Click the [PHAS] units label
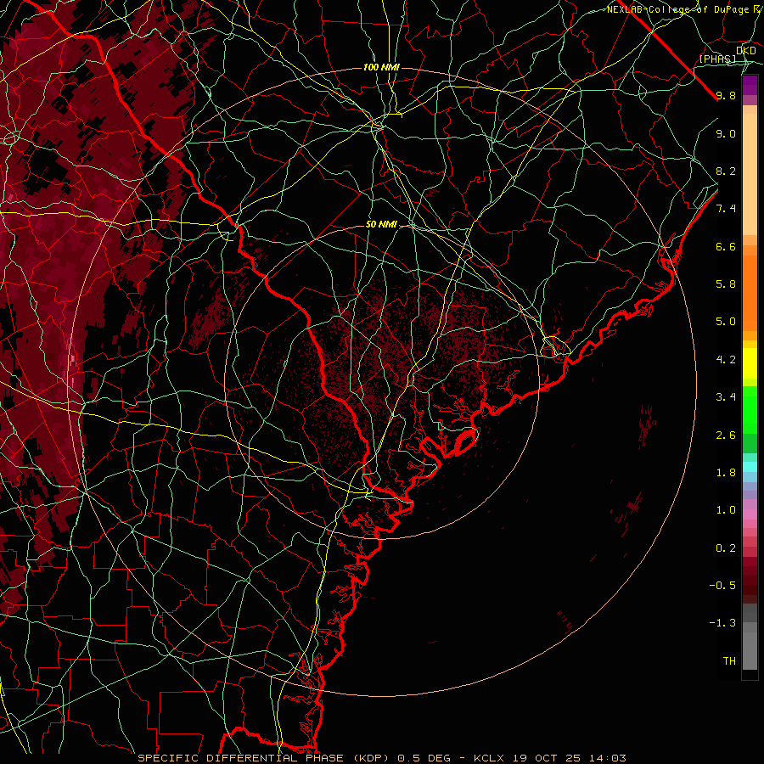This screenshot has height=764, width=764. click(718, 59)
